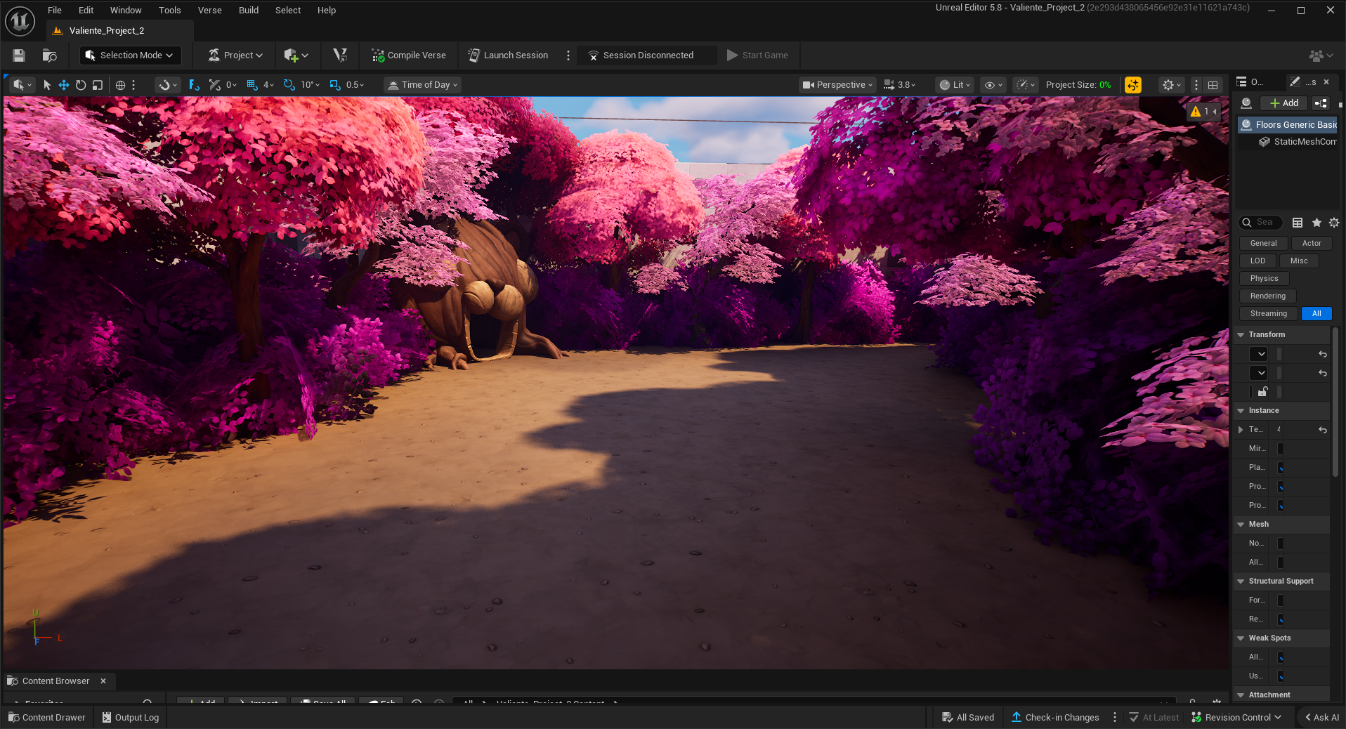Screen dimensions: 1346x729
Task: Open the Build menu
Action: coord(249,11)
